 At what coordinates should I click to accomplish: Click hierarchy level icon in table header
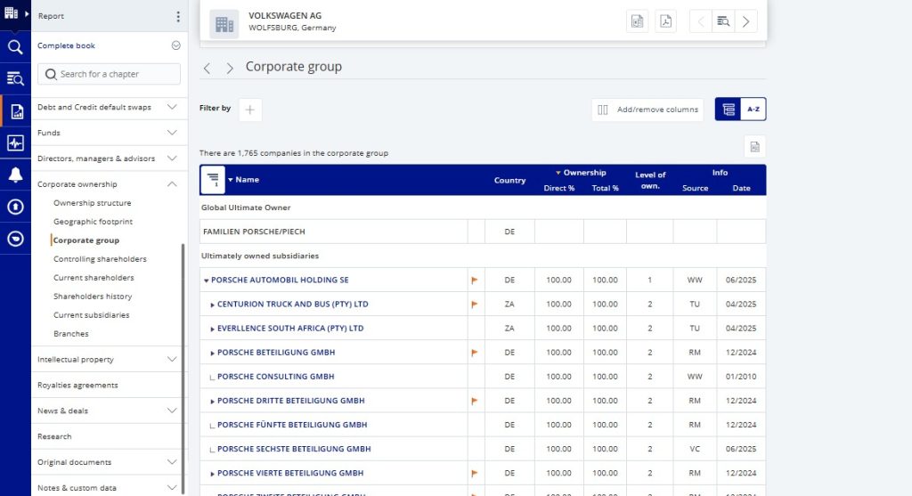213,180
